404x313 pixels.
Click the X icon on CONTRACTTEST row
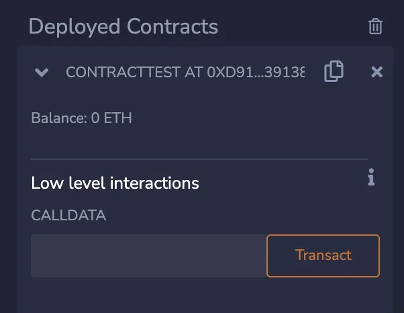coord(377,72)
